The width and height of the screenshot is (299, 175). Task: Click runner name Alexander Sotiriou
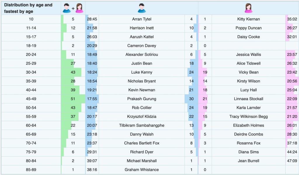pyautogui.click(x=142, y=54)
